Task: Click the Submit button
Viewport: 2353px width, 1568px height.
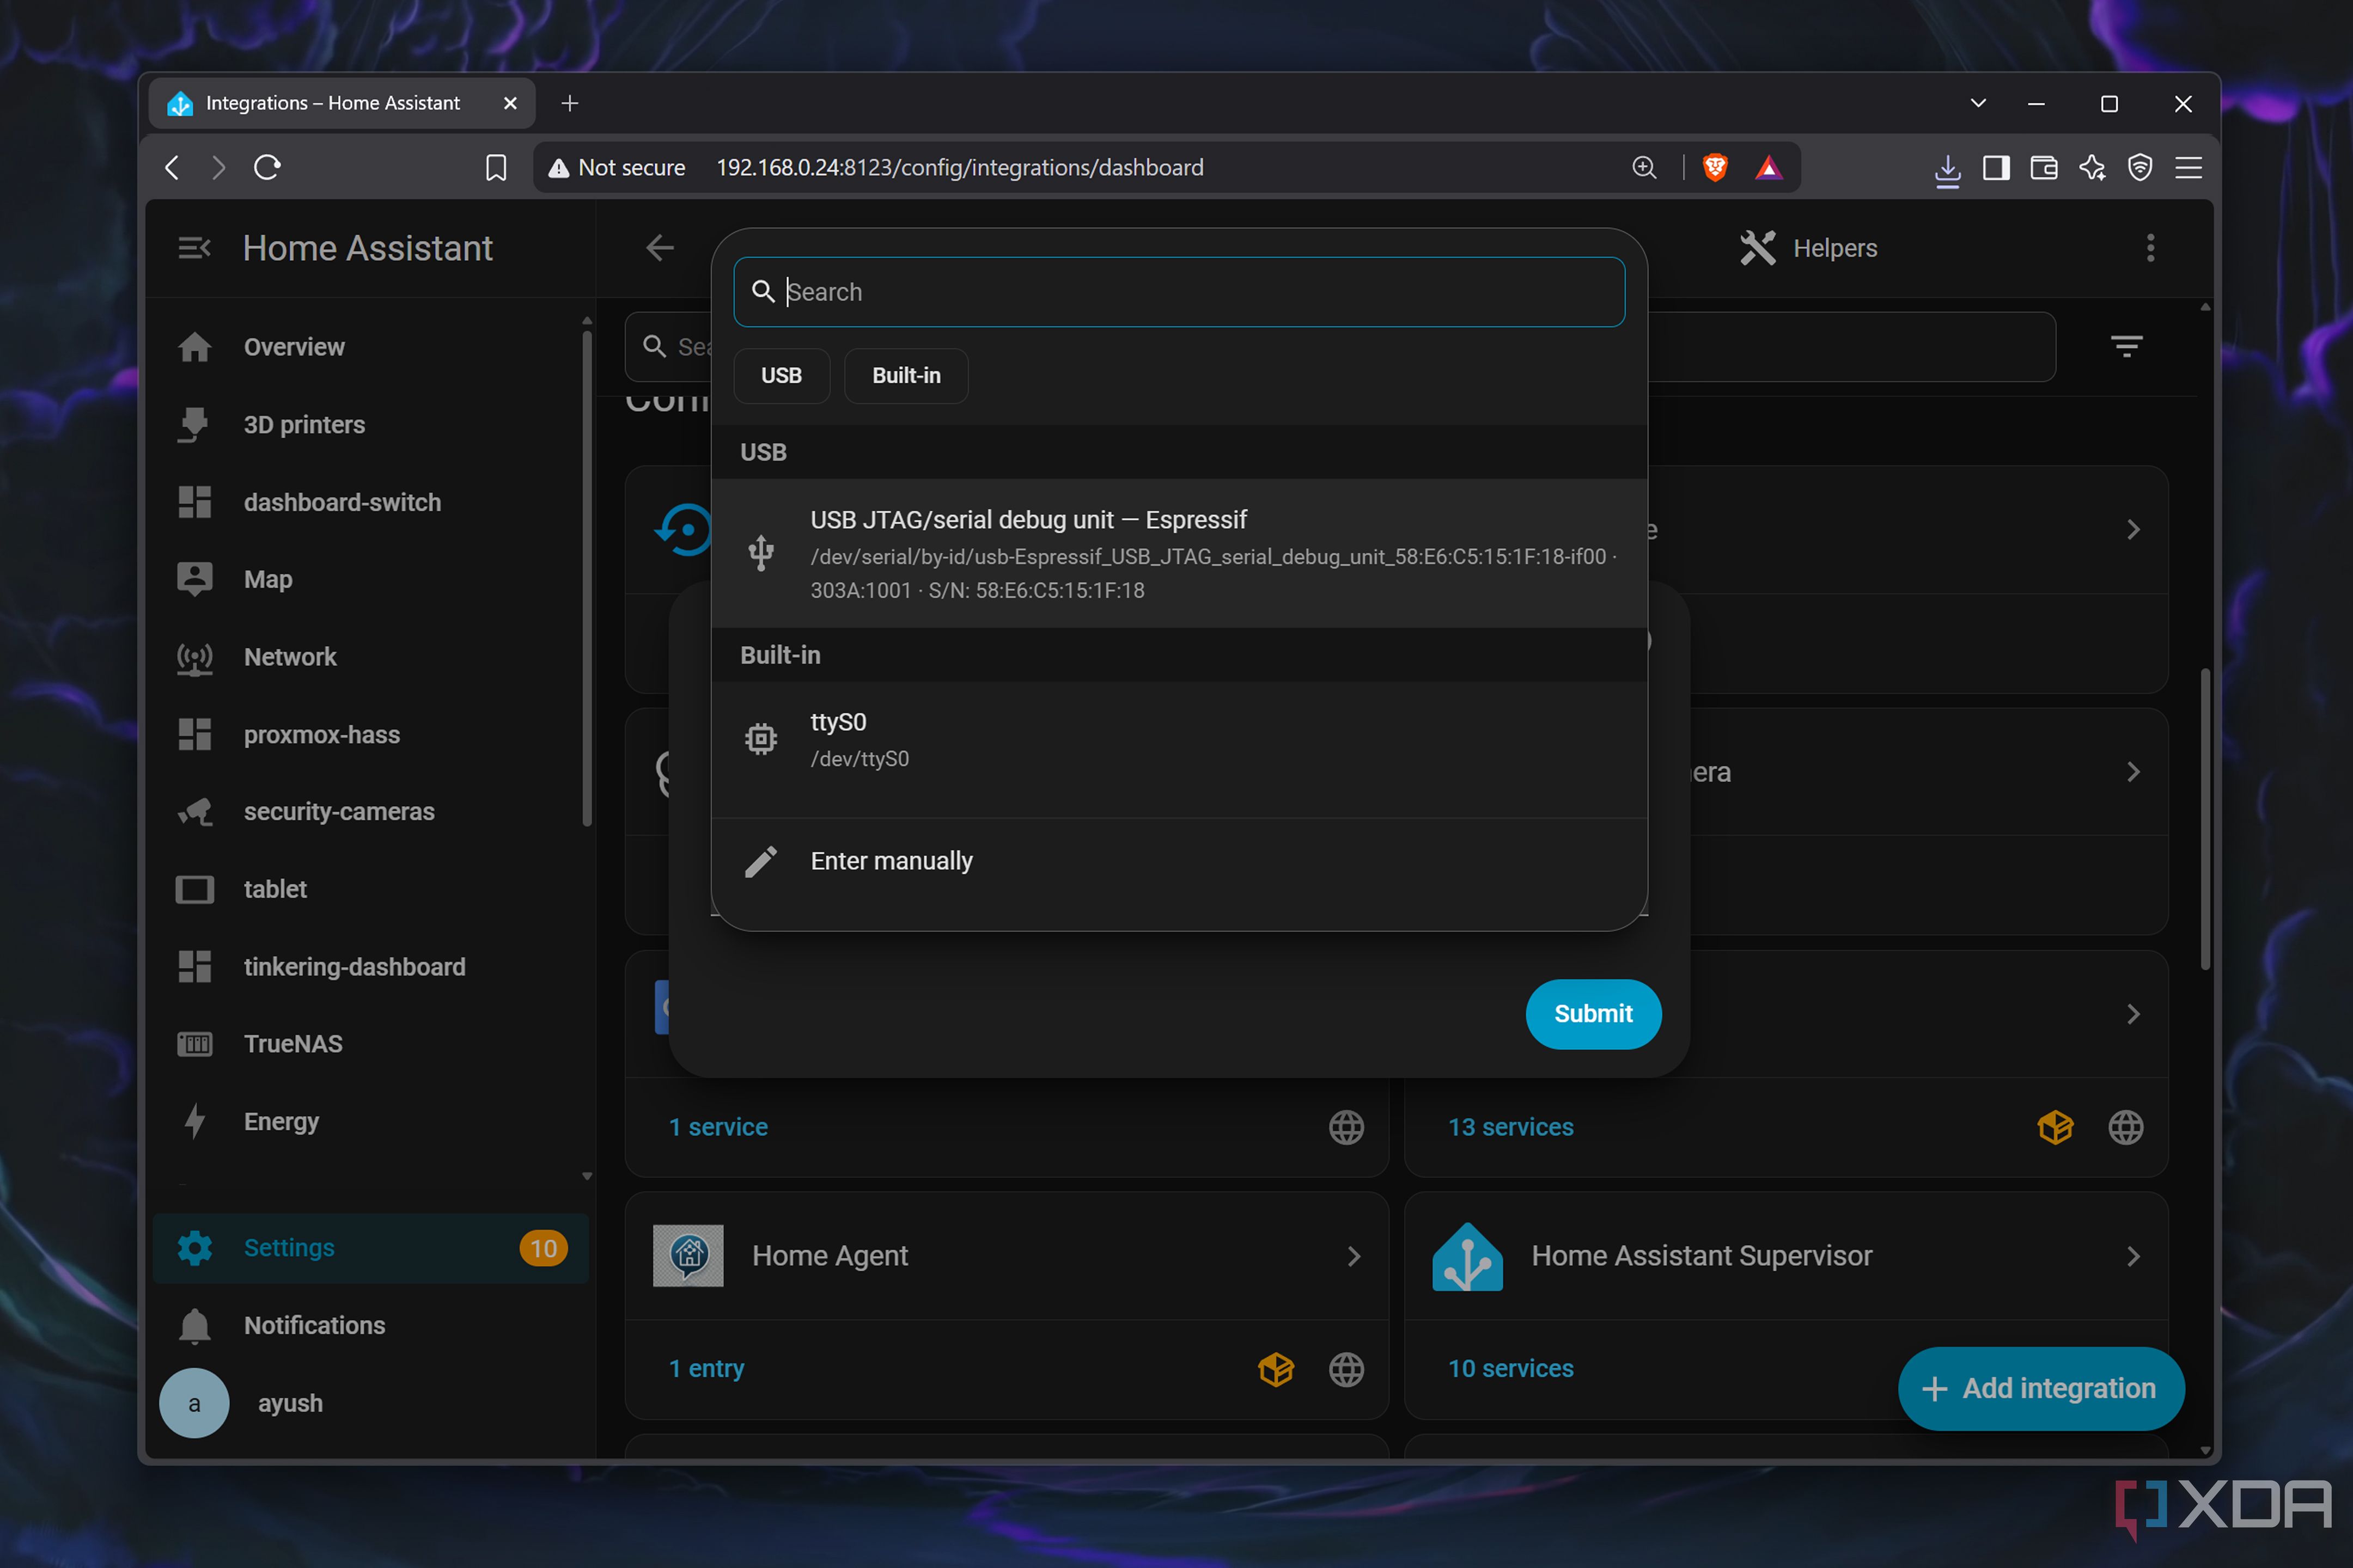Action: (x=1593, y=1014)
